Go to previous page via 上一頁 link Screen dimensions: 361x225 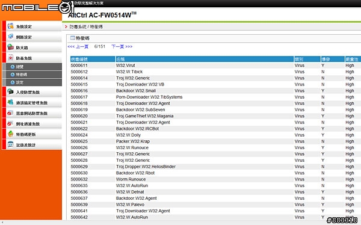pos(78,46)
